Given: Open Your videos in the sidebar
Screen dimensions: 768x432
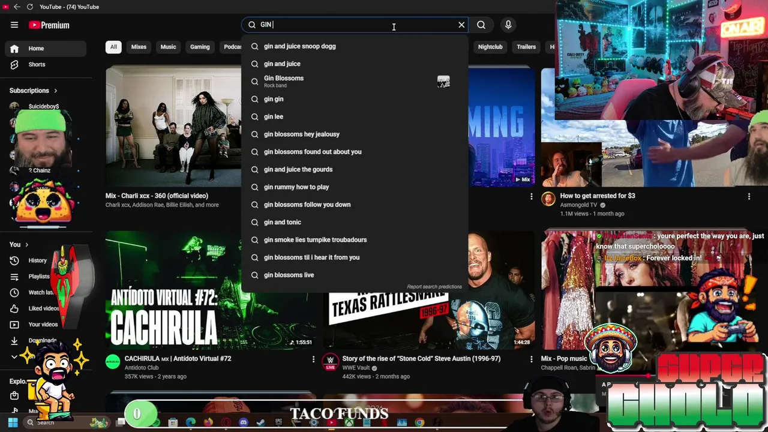Looking at the screenshot, I should pyautogui.click(x=46, y=325).
